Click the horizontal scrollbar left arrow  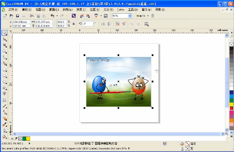(x=15, y=134)
